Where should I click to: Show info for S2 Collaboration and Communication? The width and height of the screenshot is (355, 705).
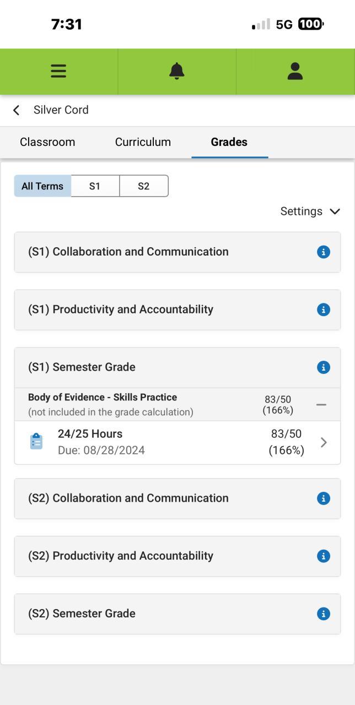pos(324,498)
